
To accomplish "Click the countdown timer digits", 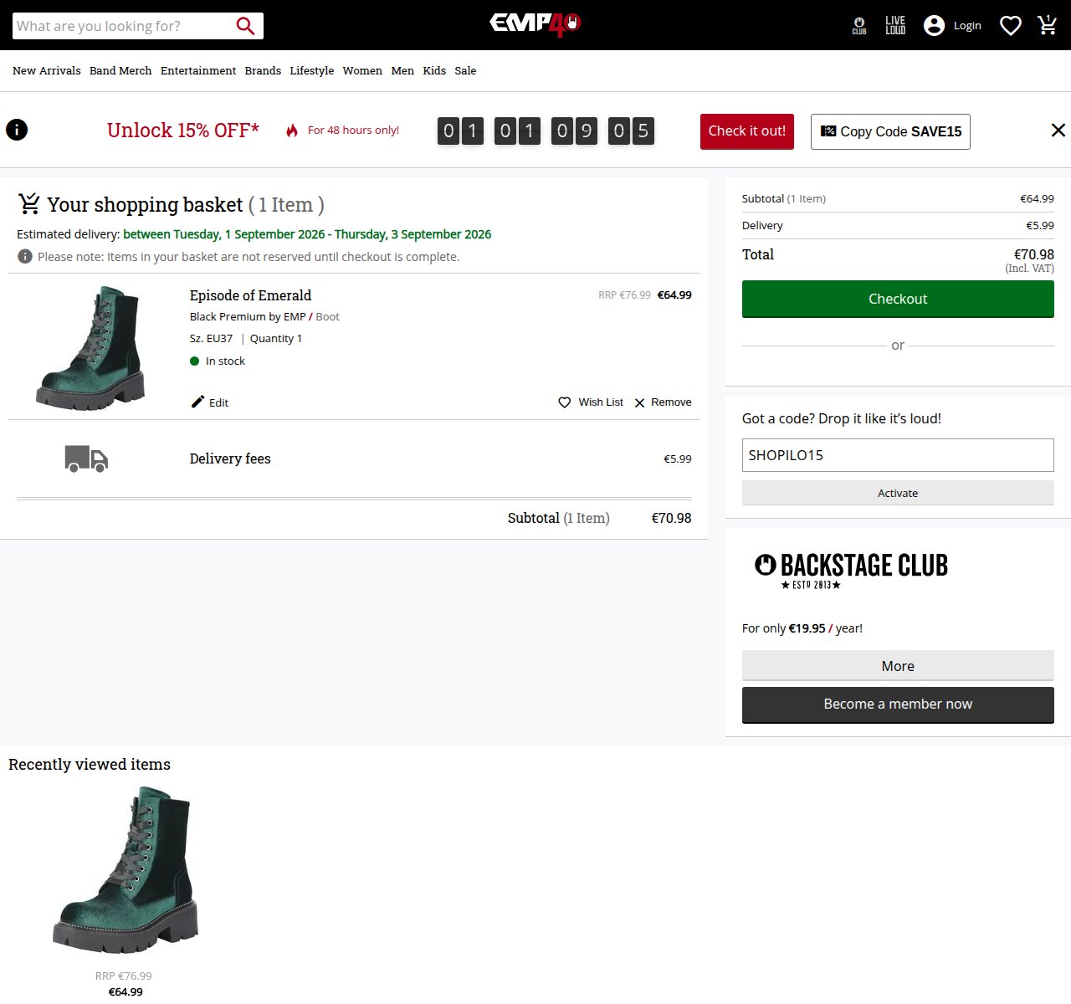I will coord(546,131).
